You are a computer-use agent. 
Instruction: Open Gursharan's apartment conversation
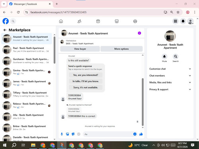[x=27, y=61]
